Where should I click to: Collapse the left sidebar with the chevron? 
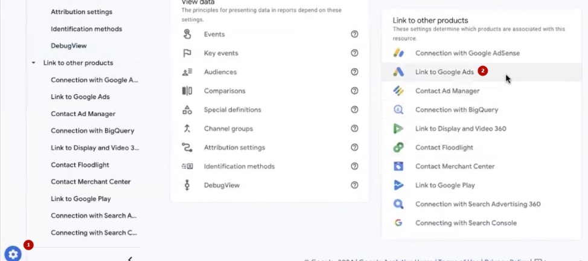(130, 259)
